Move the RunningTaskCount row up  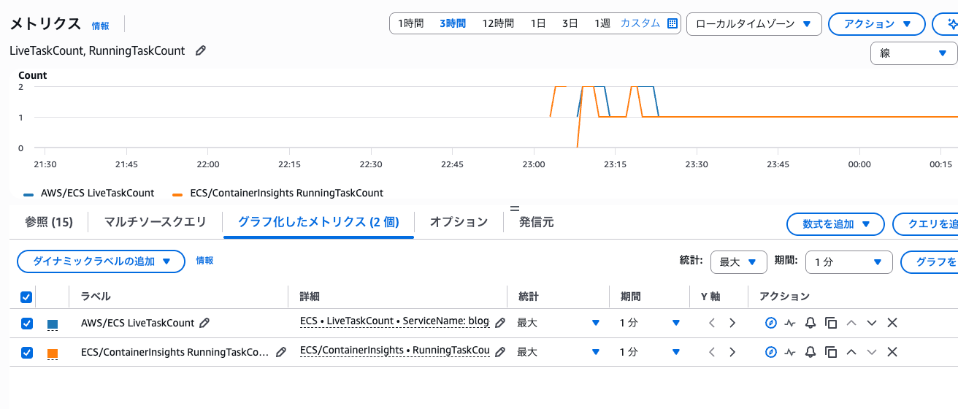(x=851, y=352)
